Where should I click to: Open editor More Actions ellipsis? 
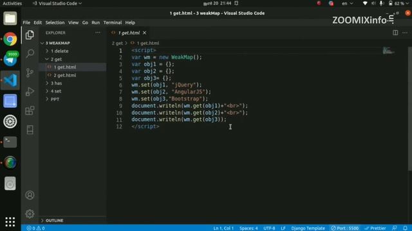405,33
